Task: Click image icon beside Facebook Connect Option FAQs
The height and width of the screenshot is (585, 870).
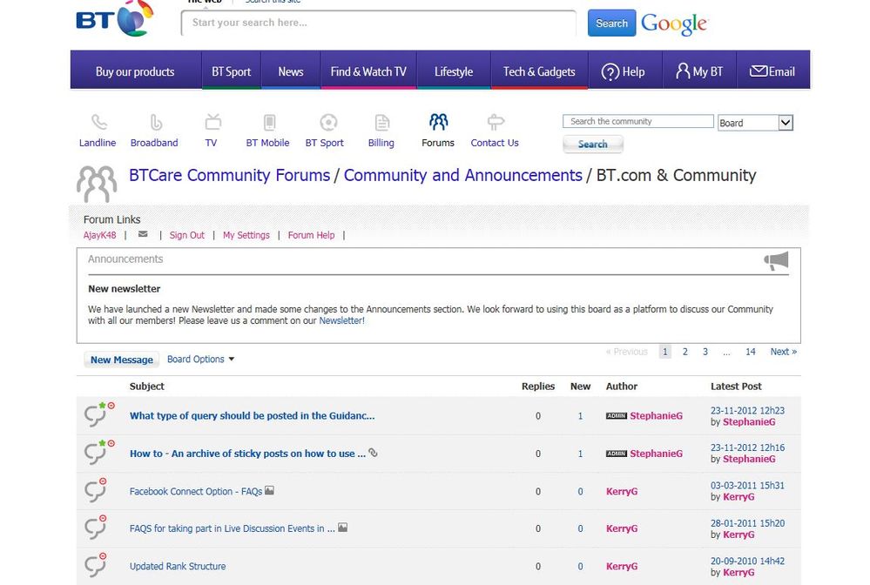Action: point(269,490)
